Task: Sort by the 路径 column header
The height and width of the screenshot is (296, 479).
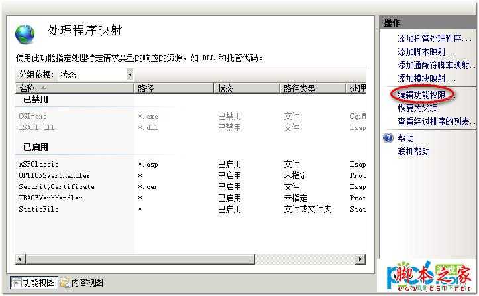Action: 174,88
